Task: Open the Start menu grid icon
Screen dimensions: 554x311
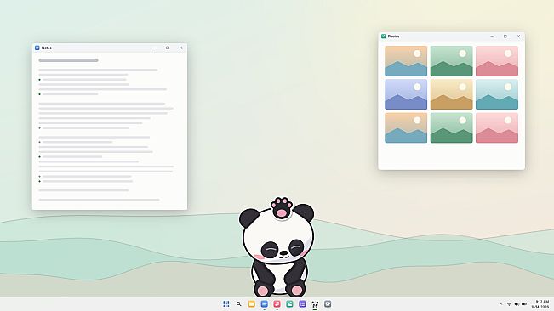Action: point(226,304)
